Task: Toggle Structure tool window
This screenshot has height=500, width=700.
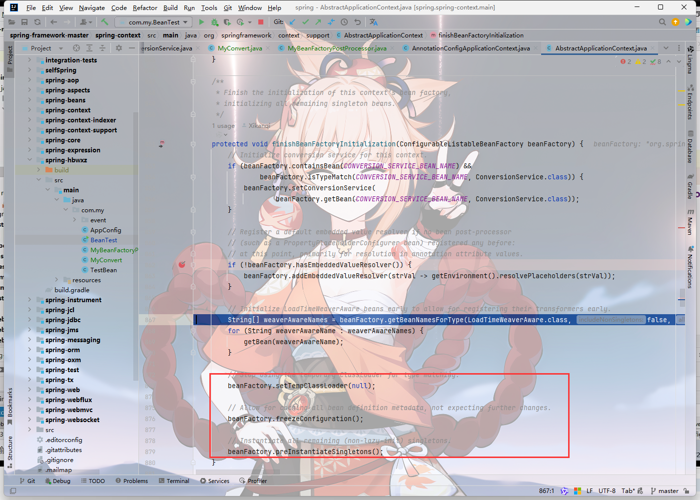Action: click(x=9, y=452)
